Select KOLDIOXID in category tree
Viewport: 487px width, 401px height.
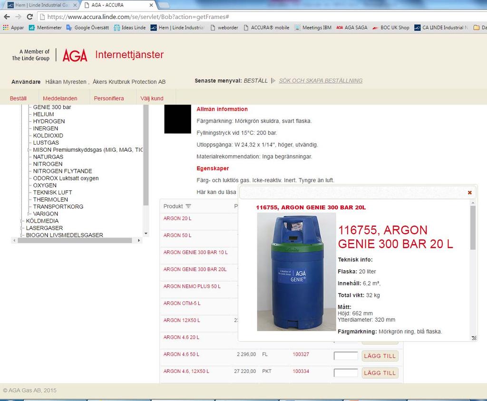pos(48,136)
